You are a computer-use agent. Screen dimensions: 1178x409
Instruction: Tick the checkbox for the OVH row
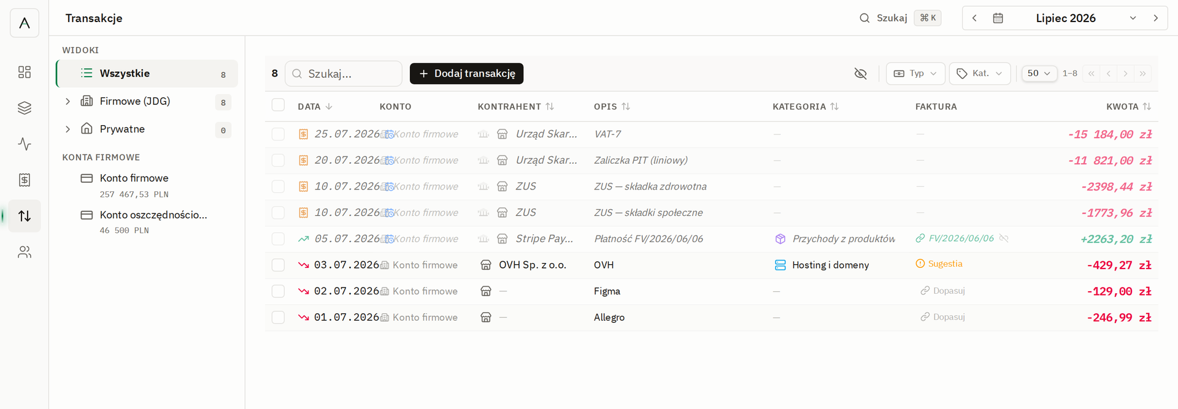279,265
